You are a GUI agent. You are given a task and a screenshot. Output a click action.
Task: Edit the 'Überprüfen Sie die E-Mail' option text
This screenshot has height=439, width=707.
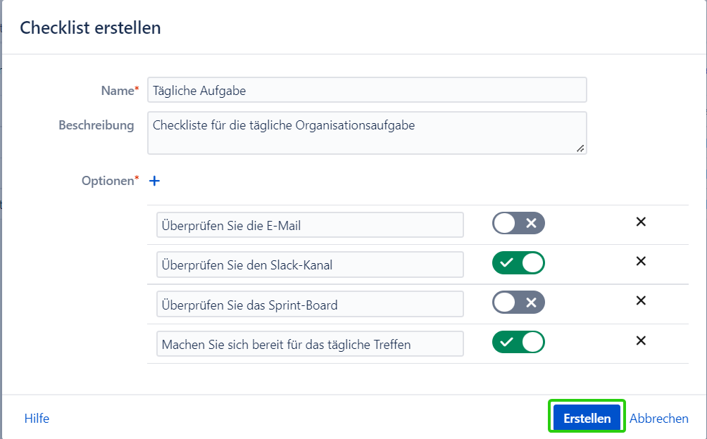click(x=310, y=225)
